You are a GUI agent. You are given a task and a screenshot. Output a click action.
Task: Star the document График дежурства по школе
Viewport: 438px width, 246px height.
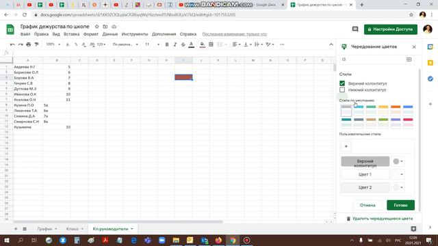pos(96,27)
